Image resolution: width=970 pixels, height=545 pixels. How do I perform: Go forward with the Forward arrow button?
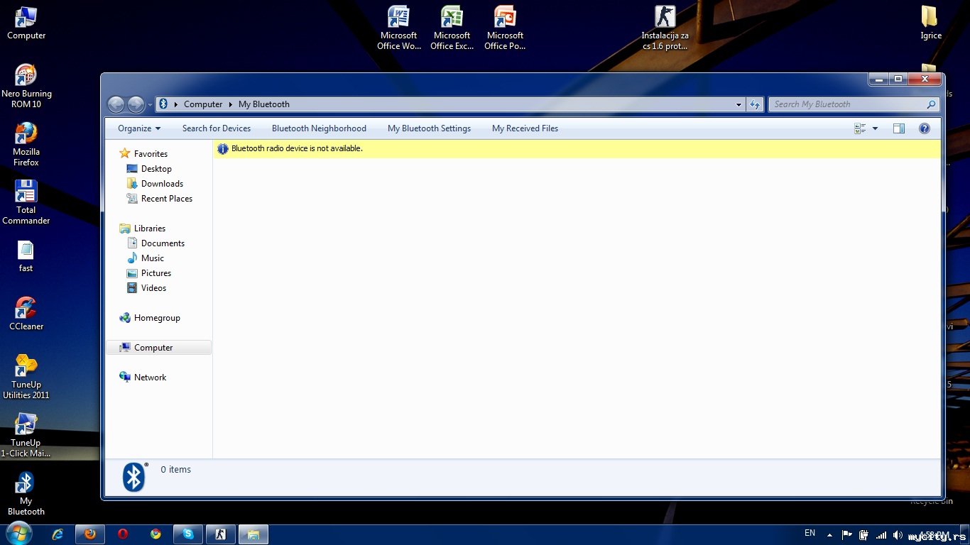pyautogui.click(x=136, y=104)
